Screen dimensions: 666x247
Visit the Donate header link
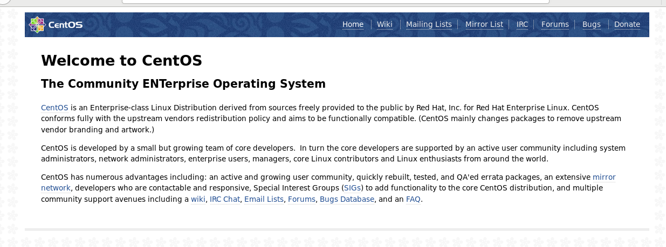627,24
